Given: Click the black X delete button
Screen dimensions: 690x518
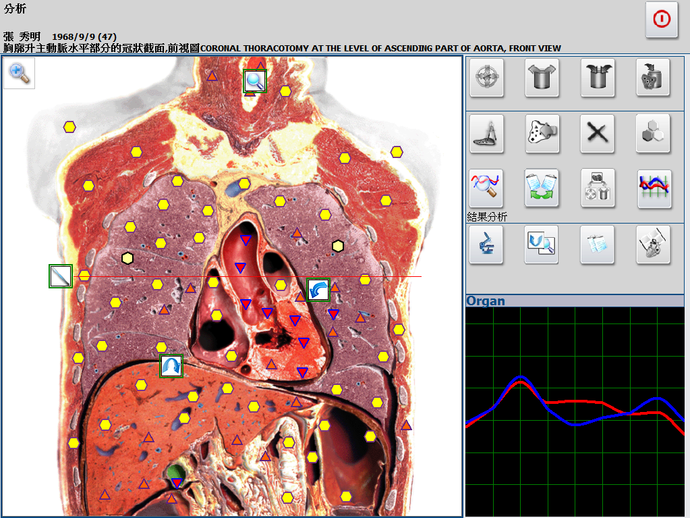Looking at the screenshot, I should [x=597, y=133].
